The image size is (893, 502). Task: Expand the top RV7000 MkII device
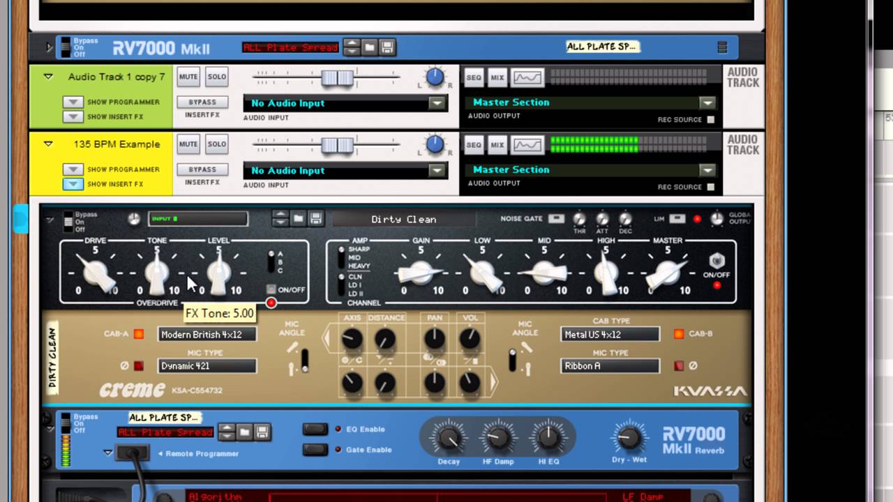click(x=49, y=47)
